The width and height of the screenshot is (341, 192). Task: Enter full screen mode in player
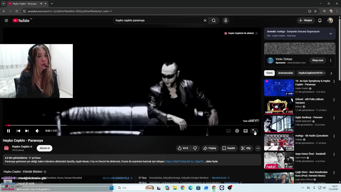click(254, 131)
